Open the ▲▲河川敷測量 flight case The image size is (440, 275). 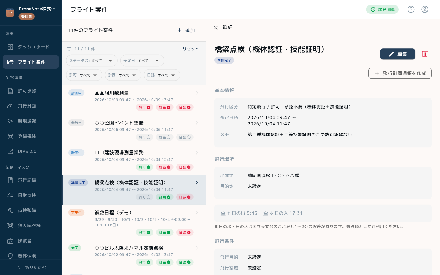pyautogui.click(x=134, y=100)
